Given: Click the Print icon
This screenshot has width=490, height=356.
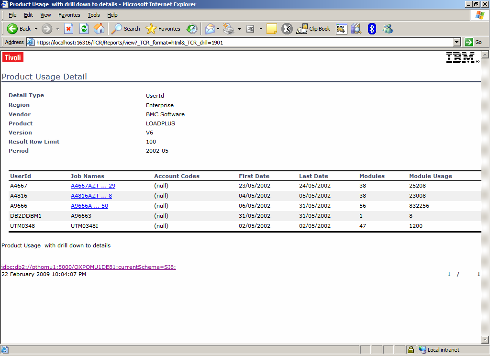Looking at the screenshot, I should [228, 29].
